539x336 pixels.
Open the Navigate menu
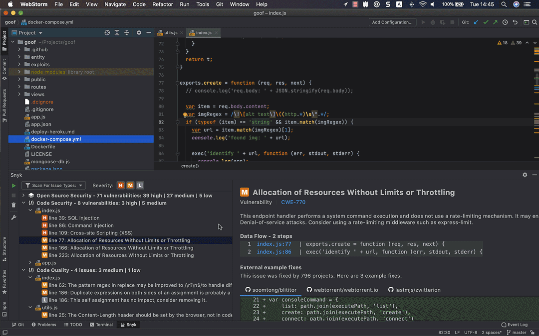click(x=115, y=4)
